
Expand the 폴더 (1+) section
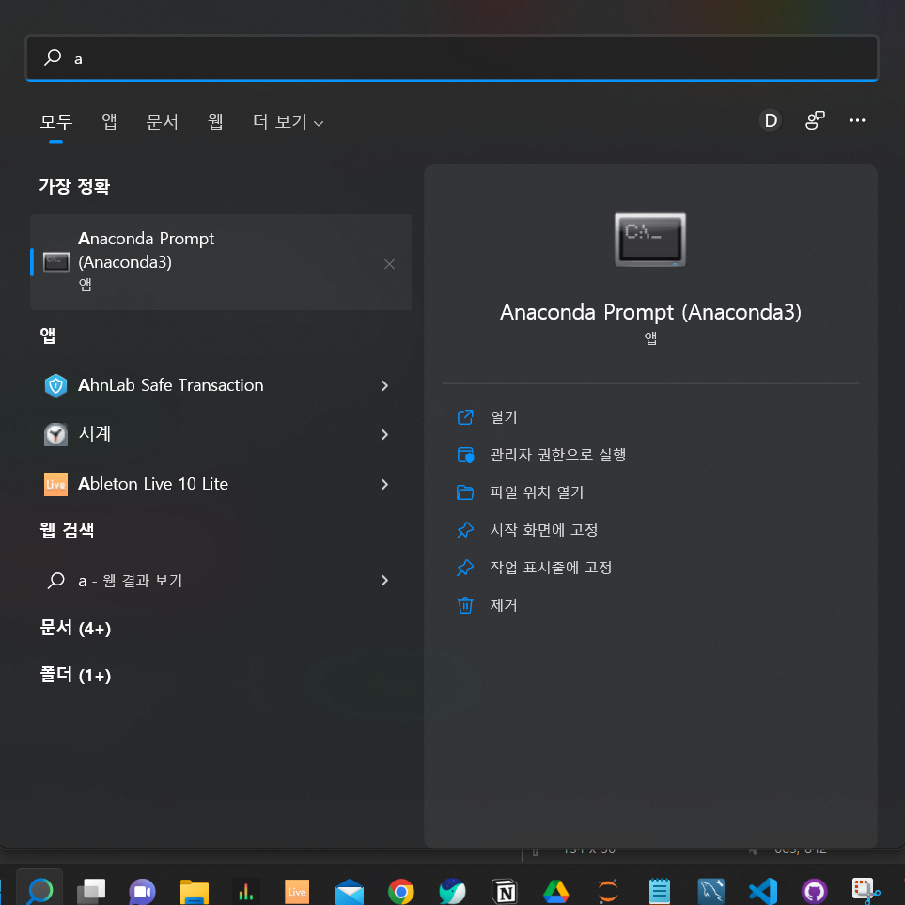pos(75,675)
